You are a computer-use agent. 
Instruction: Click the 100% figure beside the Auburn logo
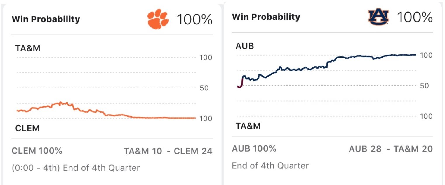[x=415, y=17]
